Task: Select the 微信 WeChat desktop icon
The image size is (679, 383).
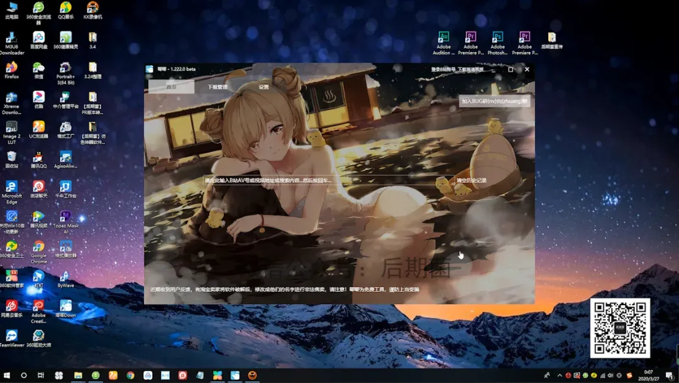Action: tap(38, 70)
